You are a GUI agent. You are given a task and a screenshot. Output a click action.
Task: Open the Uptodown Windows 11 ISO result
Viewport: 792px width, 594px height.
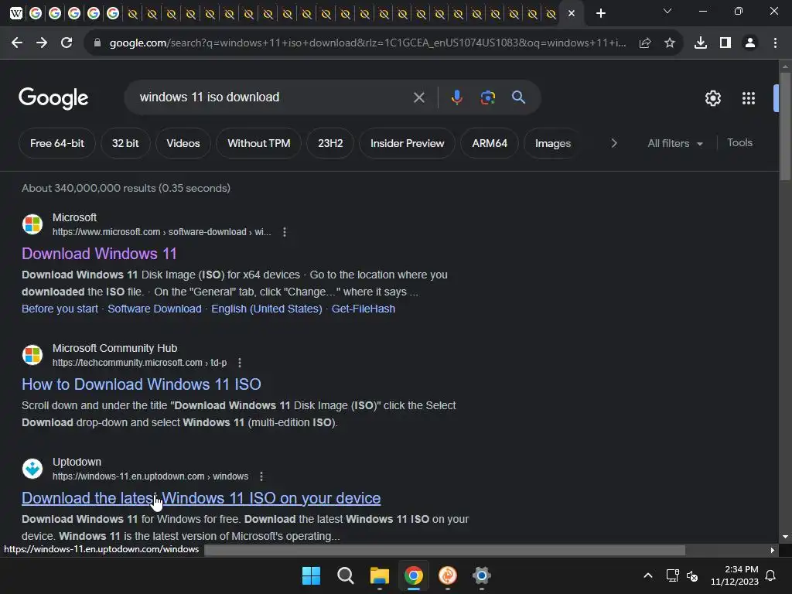click(201, 498)
